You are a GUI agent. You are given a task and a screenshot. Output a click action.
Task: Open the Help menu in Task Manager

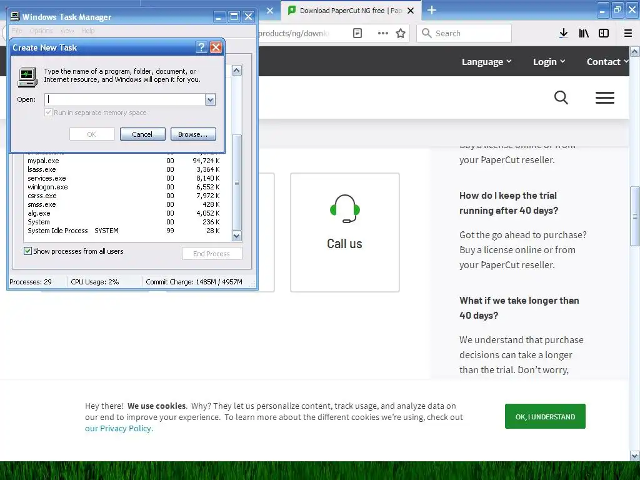tap(87, 31)
